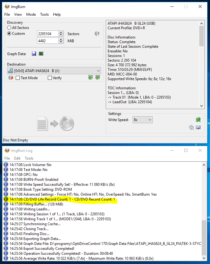
Task: Click the open book icon in Settings
Action: (x=198, y=127)
